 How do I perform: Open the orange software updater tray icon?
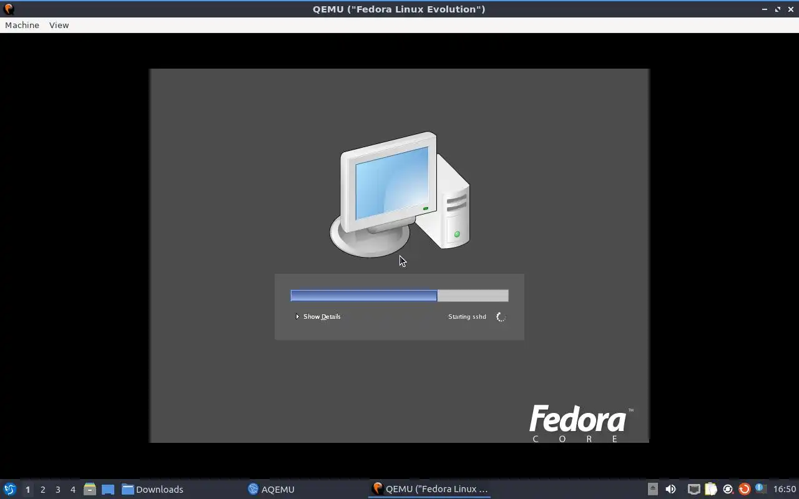[744, 489]
